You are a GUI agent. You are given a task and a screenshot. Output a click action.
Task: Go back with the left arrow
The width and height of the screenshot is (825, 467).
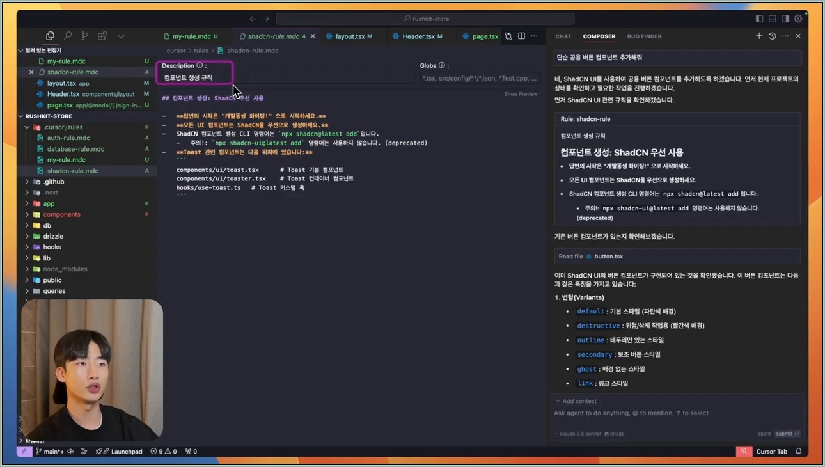253,19
